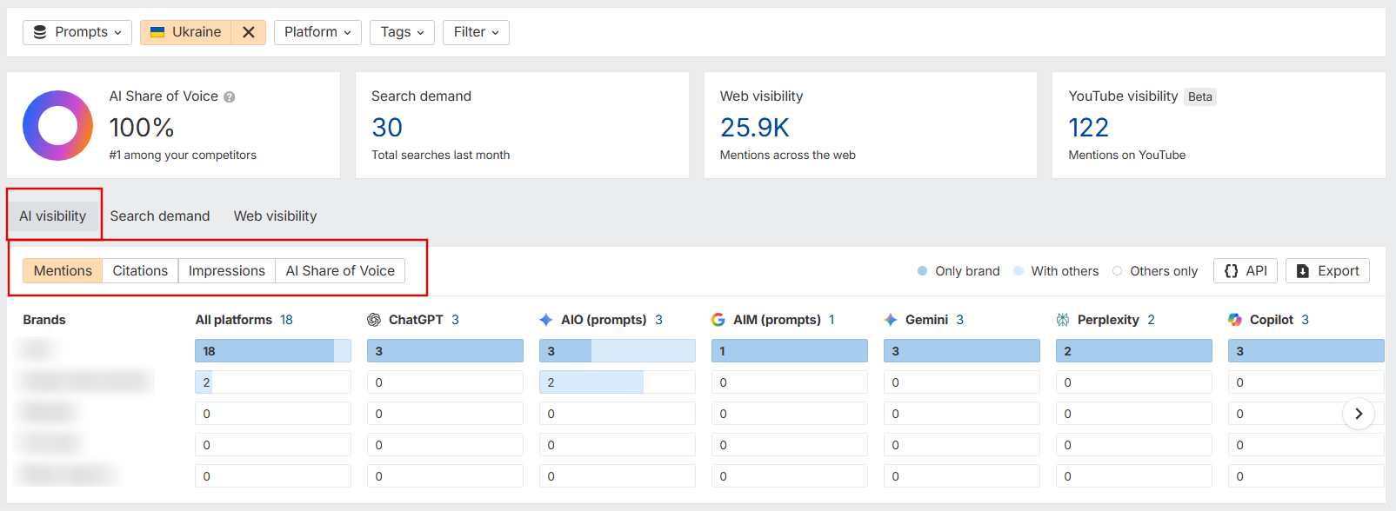Expand the Tags dropdown
The height and width of the screenshot is (511, 1396).
402,32
